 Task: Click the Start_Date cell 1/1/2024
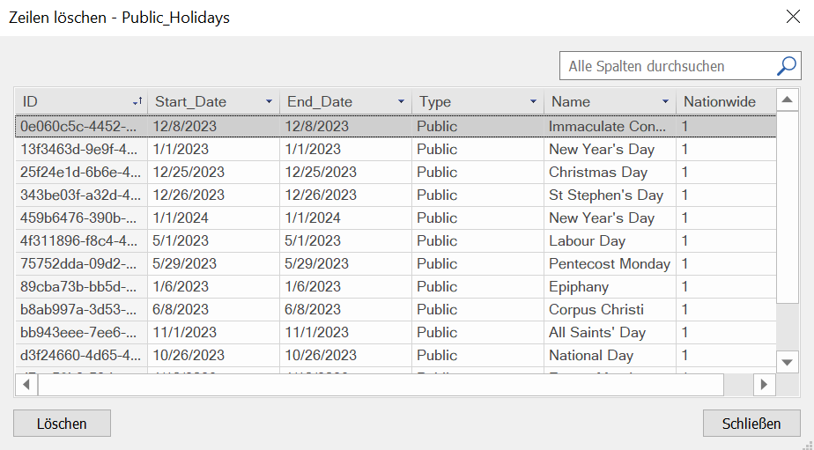(x=213, y=218)
